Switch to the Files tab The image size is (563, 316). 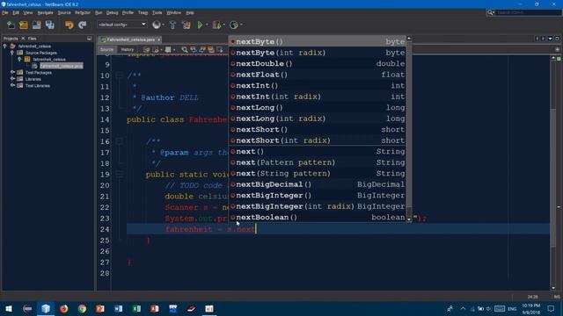(32, 39)
